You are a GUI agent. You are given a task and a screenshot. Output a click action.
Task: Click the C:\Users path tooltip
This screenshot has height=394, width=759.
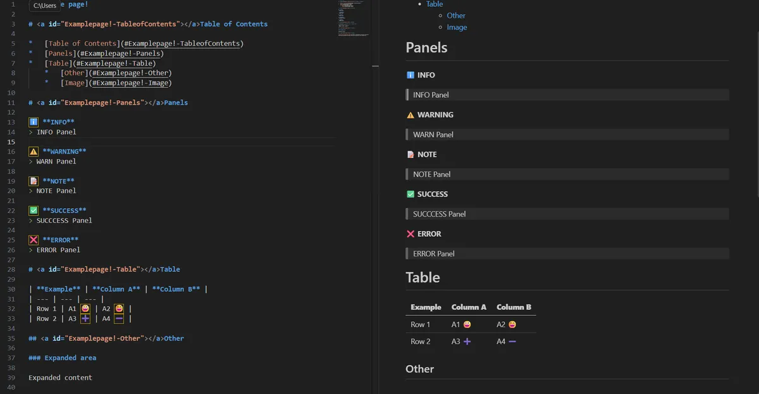[45, 6]
